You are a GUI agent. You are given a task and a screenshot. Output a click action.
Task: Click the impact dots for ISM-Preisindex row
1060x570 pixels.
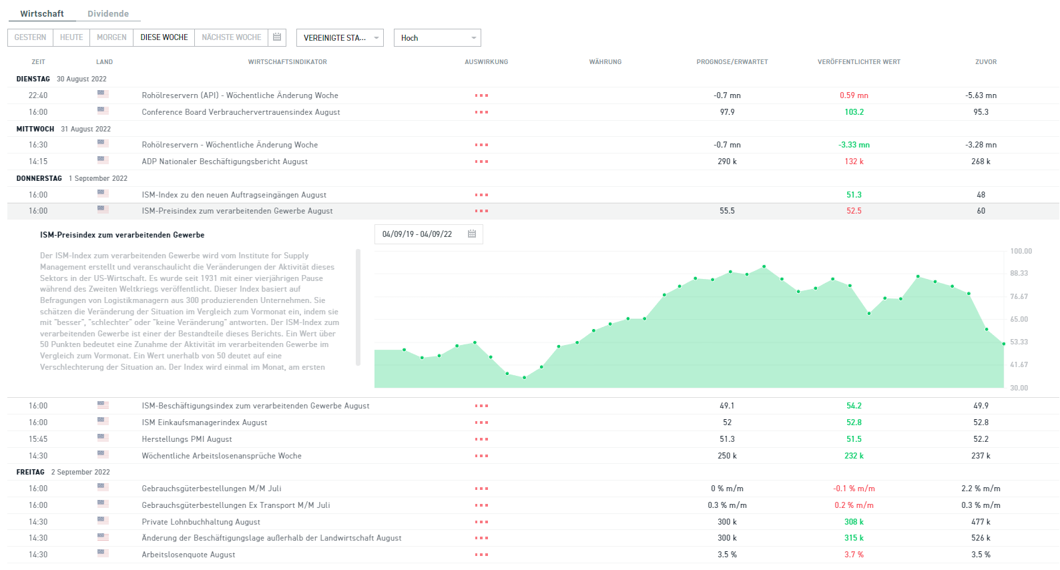(482, 211)
